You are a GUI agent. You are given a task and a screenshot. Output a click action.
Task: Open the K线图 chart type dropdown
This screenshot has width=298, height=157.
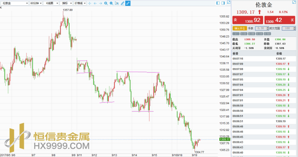[51, 3]
